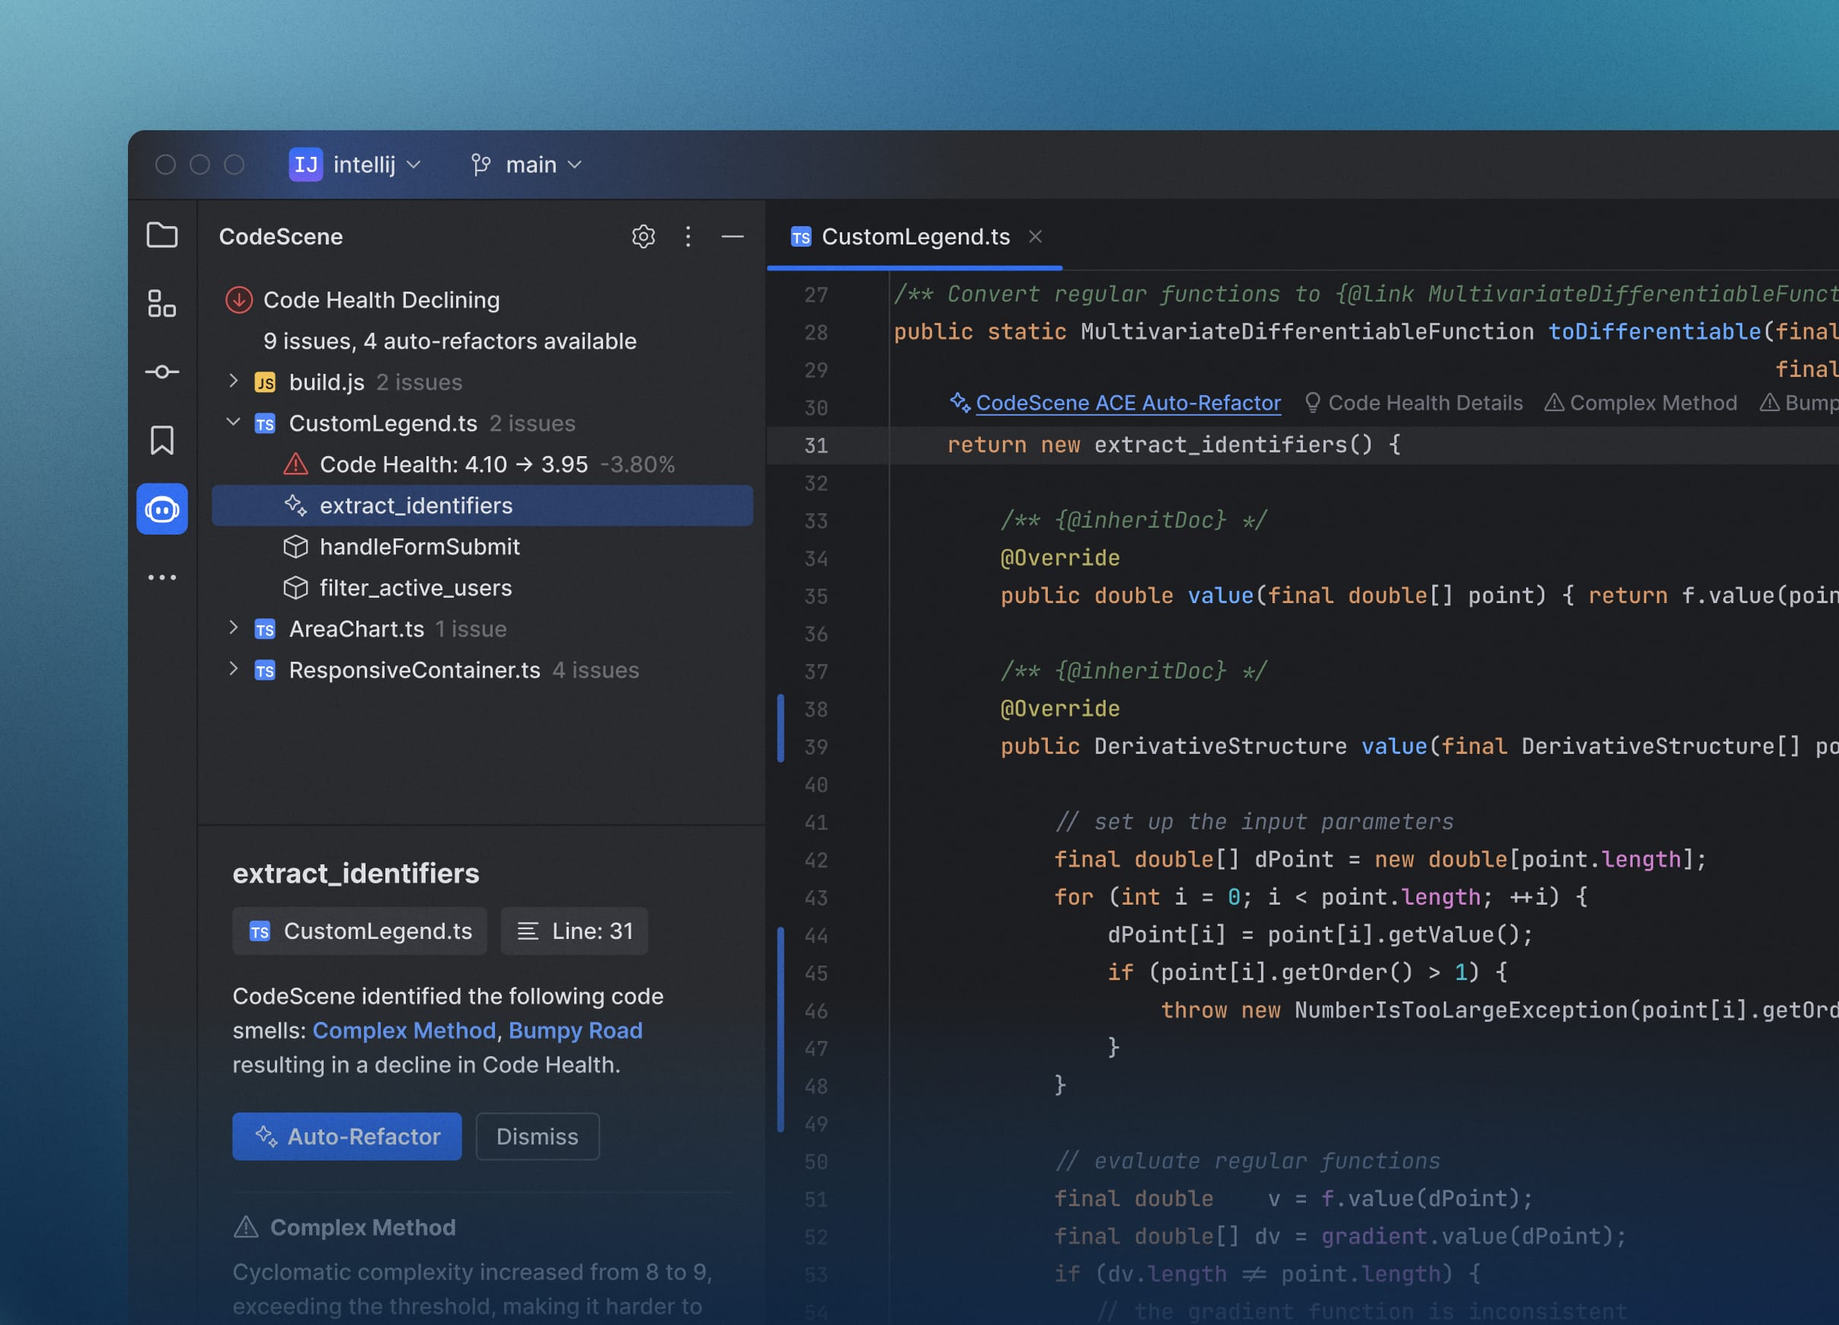The image size is (1839, 1325).
Task: Jump to Line: 31 chip
Action: pyautogui.click(x=575, y=932)
